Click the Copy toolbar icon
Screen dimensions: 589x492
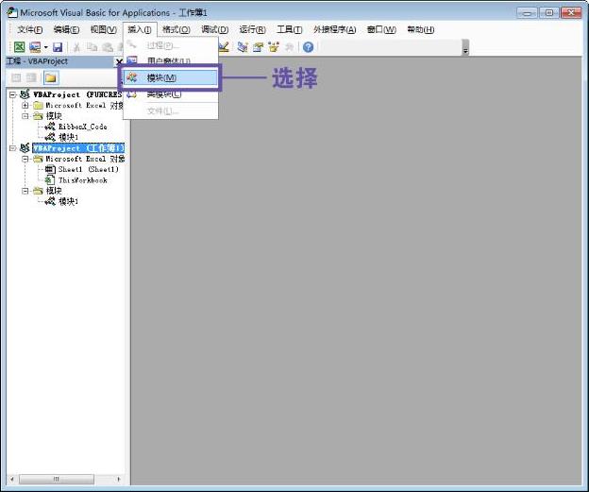pos(92,47)
